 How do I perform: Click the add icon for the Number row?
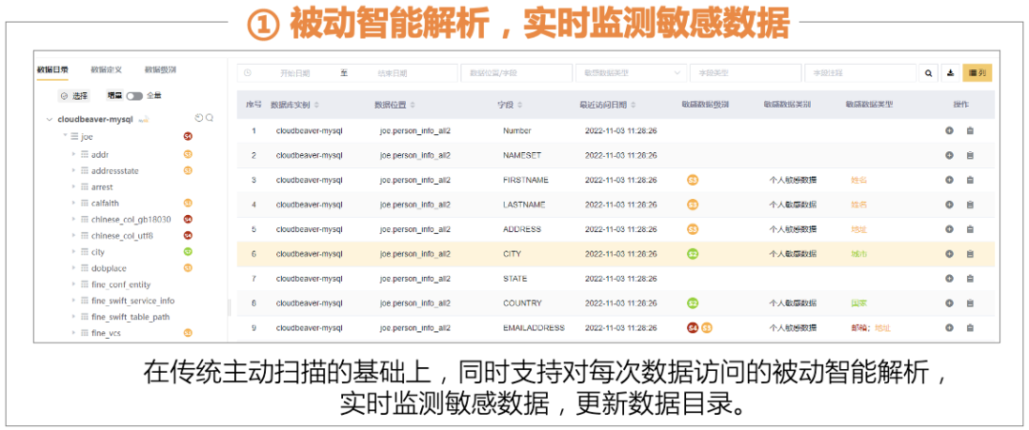point(949,130)
